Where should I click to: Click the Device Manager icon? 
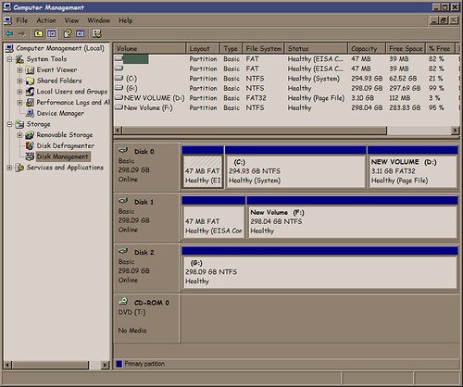(x=30, y=113)
